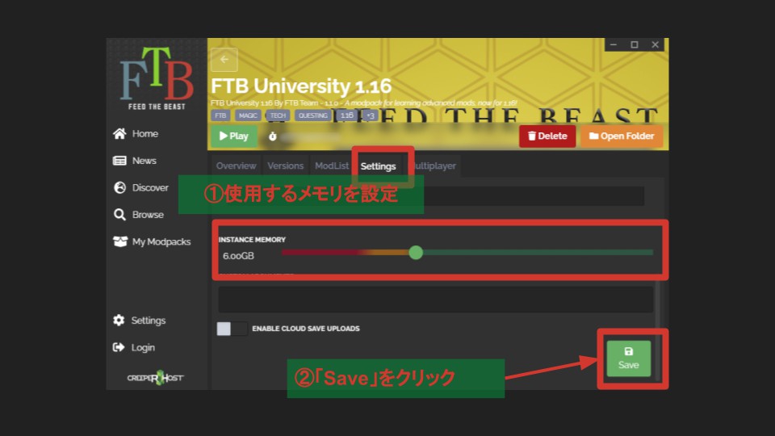Click the CreeperHost logo
775x436 pixels.
(155, 377)
